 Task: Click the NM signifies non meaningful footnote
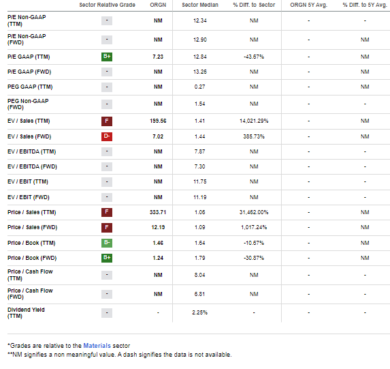(x=120, y=355)
